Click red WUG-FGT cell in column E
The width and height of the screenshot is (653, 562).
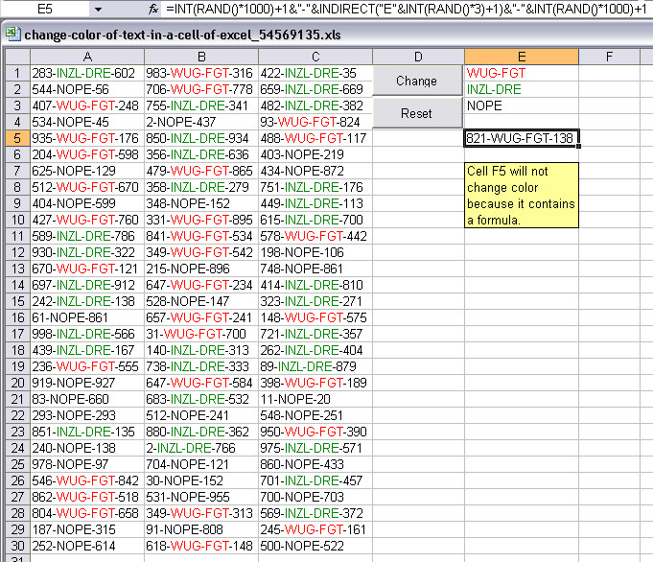coord(522,73)
